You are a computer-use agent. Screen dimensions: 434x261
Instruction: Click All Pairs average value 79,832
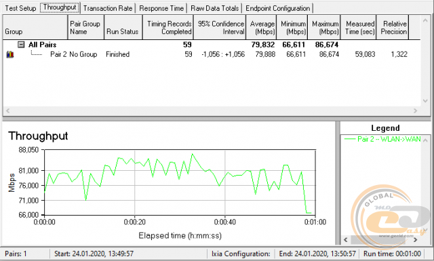coord(263,45)
